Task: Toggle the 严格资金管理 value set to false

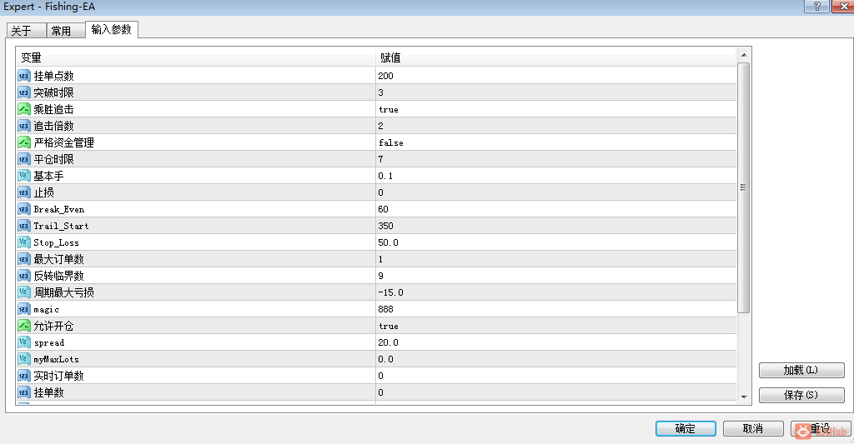Action: (x=555, y=142)
